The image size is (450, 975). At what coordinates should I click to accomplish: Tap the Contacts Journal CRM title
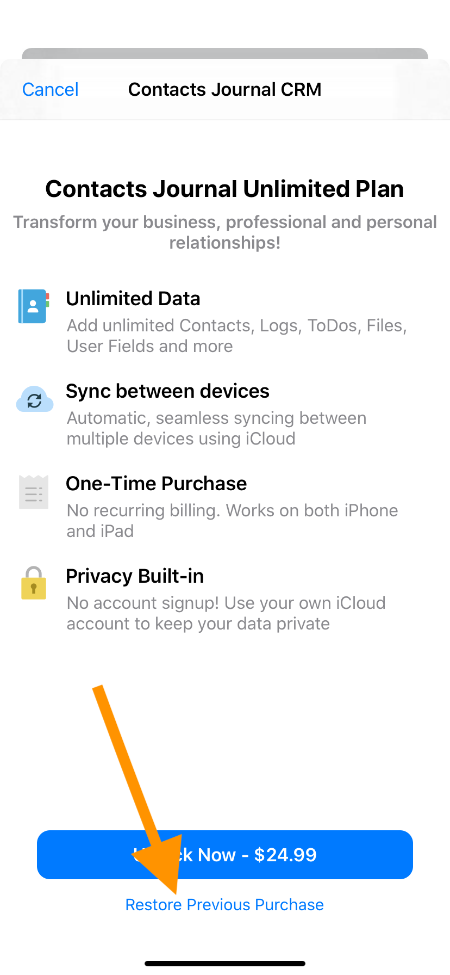(x=224, y=89)
